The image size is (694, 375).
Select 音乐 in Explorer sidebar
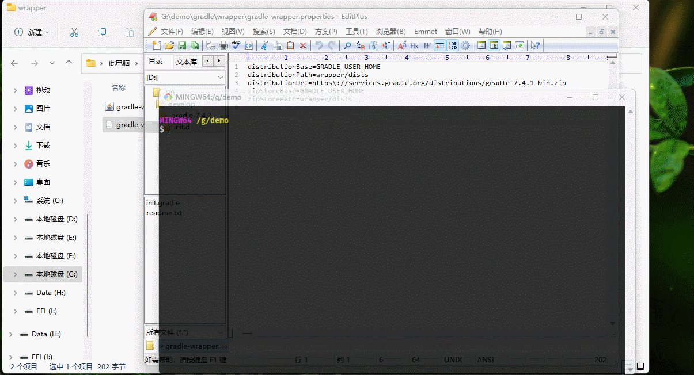click(43, 164)
